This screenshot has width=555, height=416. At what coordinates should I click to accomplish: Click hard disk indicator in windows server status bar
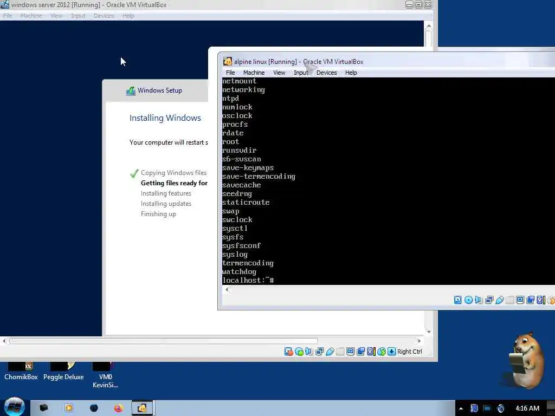(x=288, y=352)
